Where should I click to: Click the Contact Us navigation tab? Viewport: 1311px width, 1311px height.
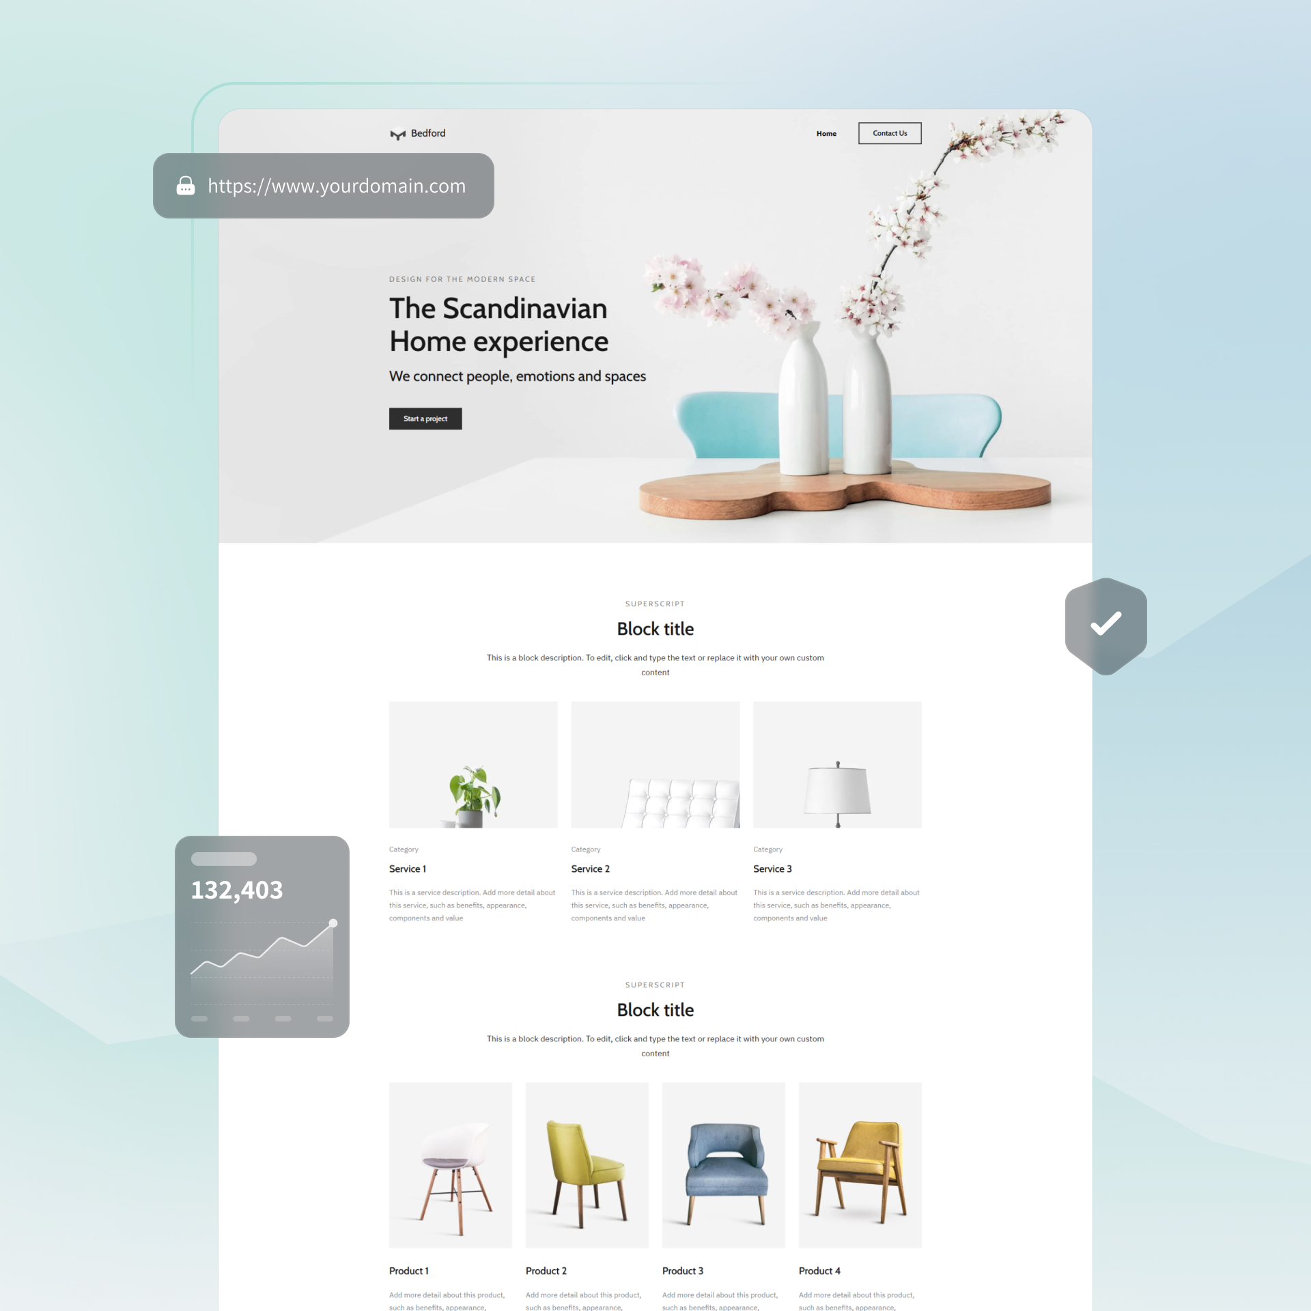(x=891, y=133)
